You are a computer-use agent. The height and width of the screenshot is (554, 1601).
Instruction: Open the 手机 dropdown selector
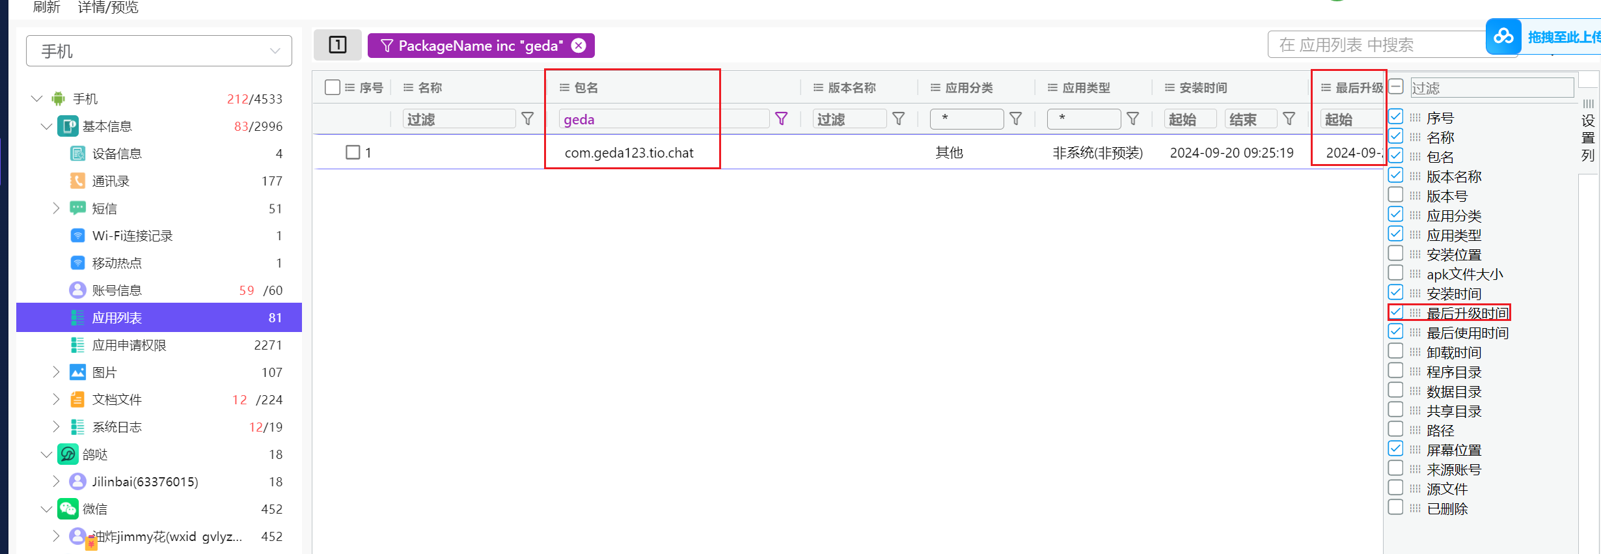(159, 51)
